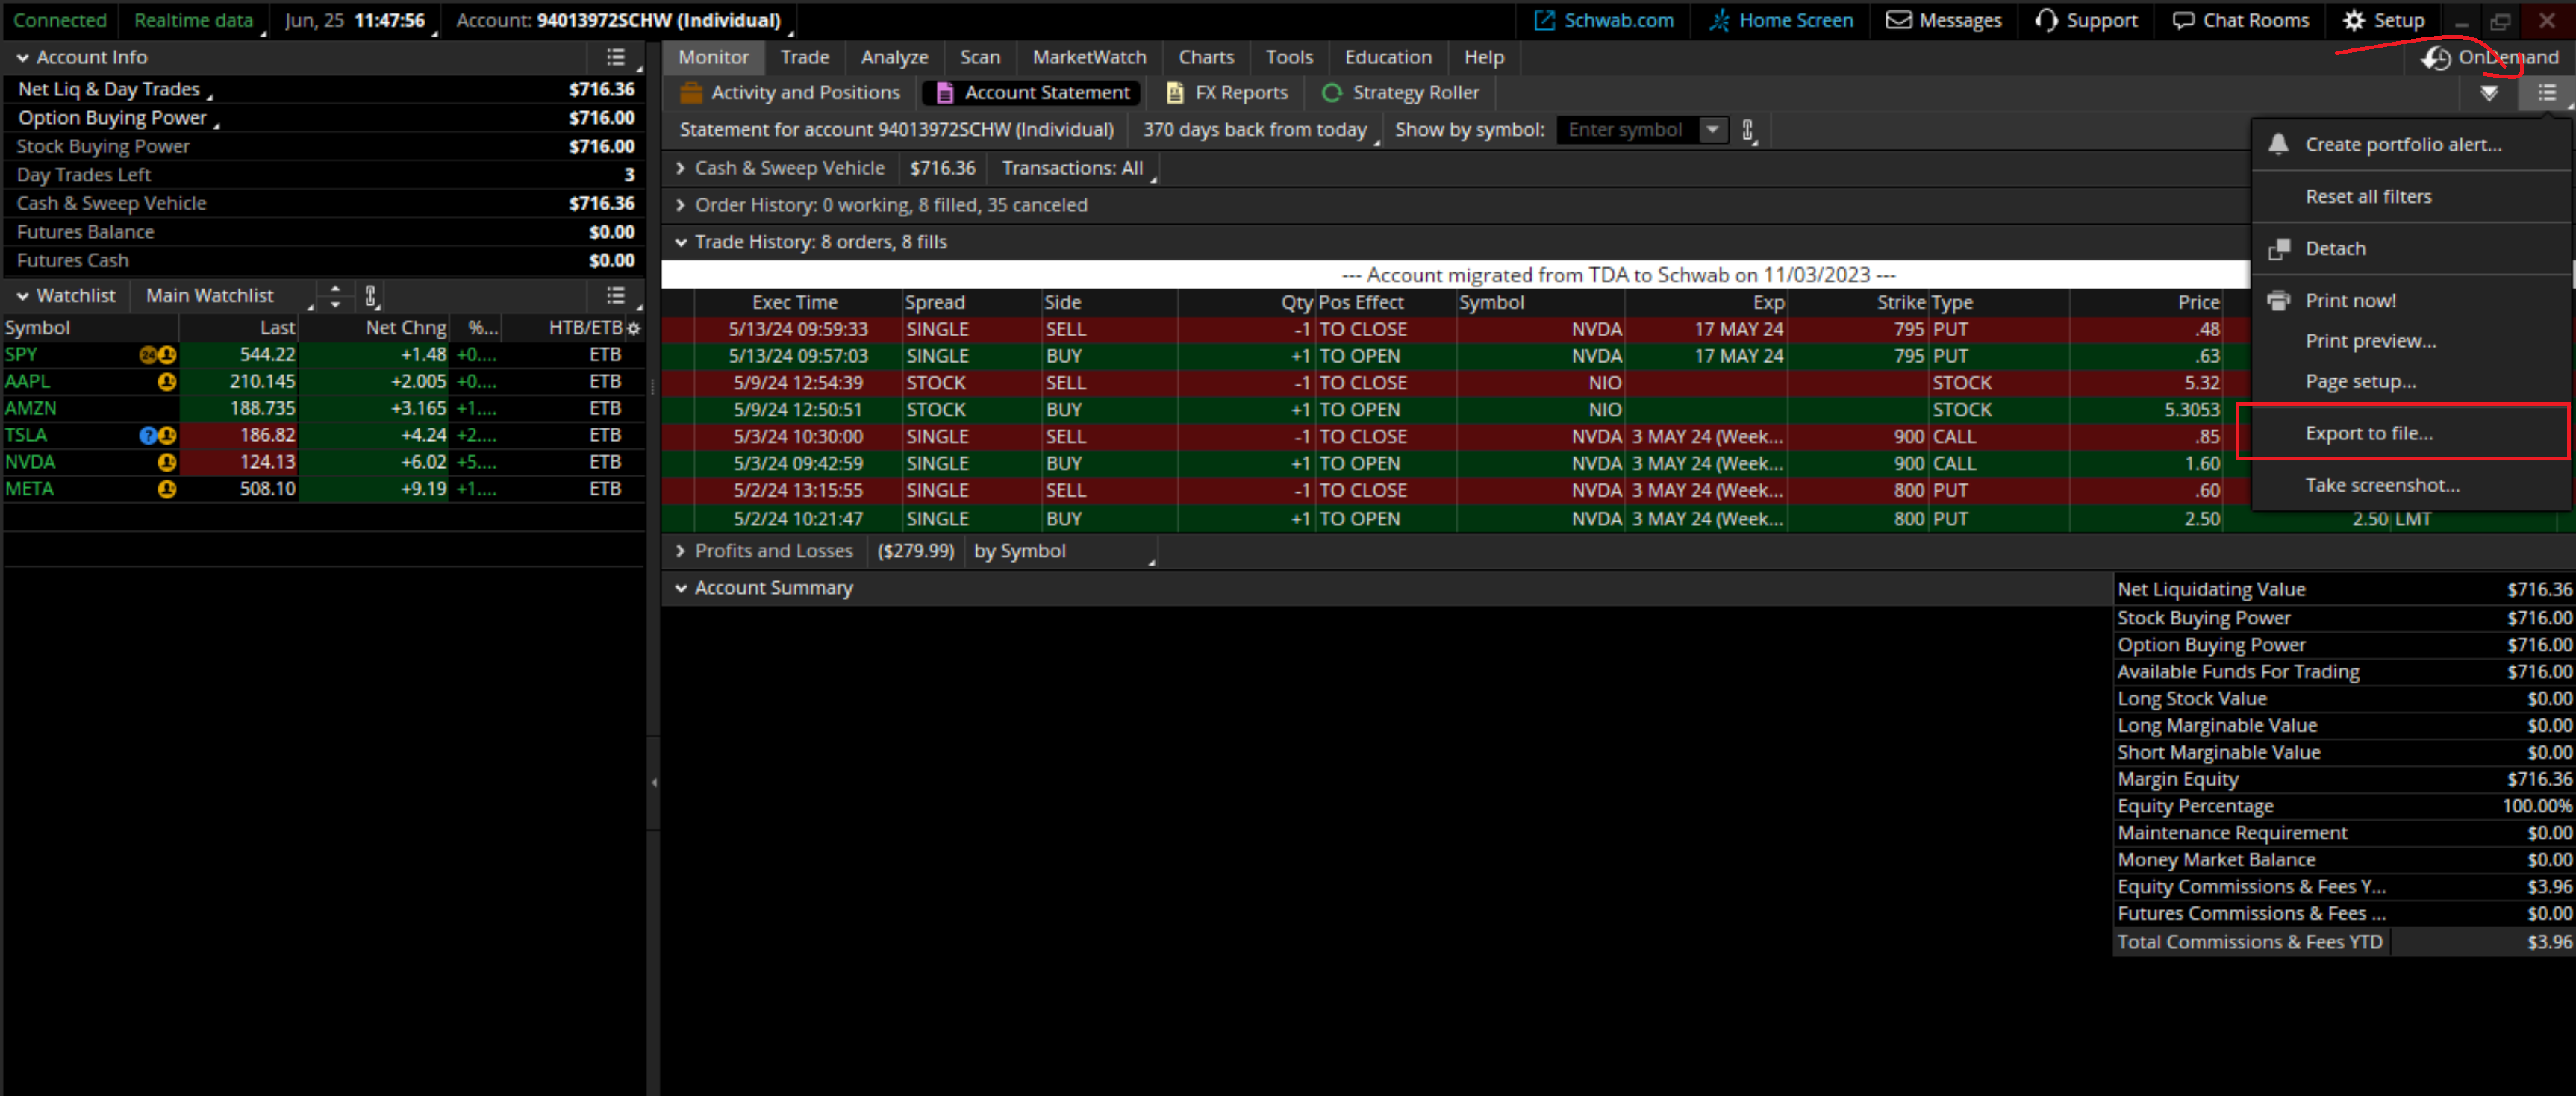Collapse the Account Info panel
This screenshot has height=1096, width=2576.
click(22, 57)
